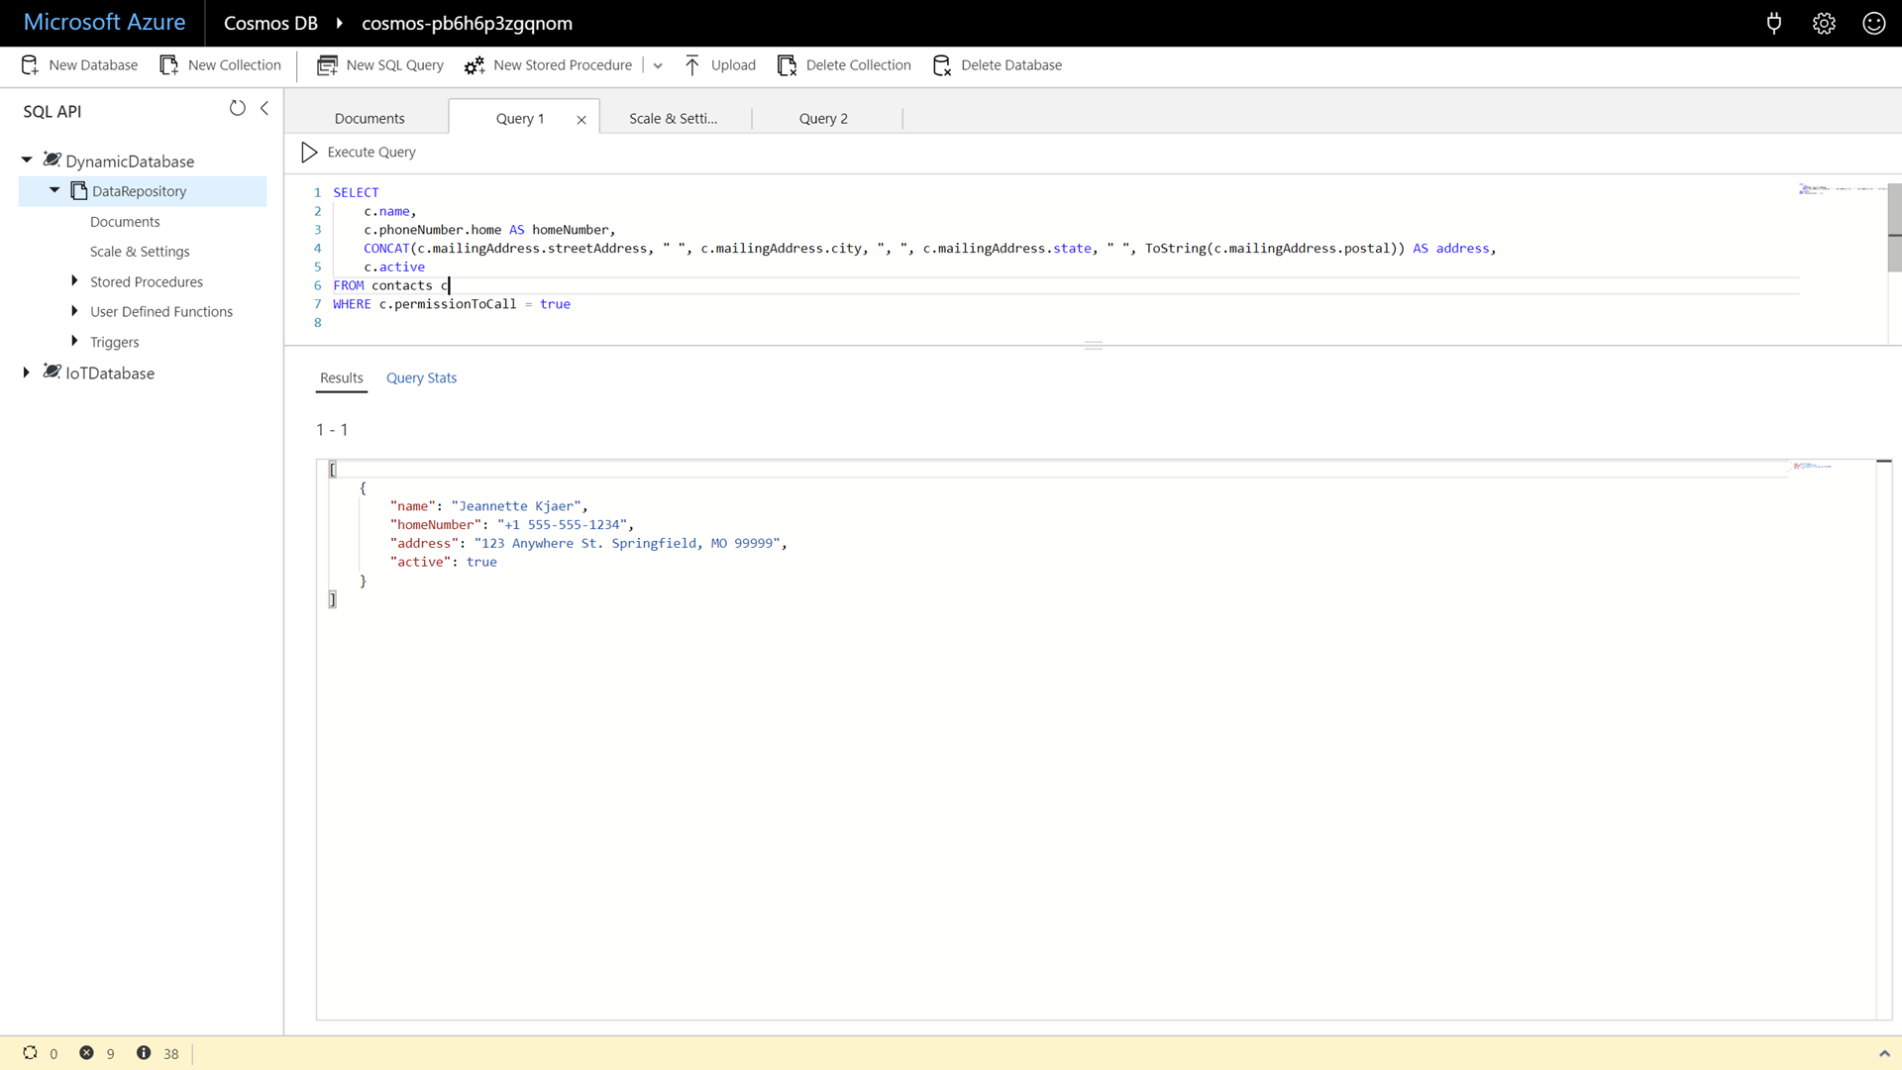Click the feedback smiley icon
The width and height of the screenshot is (1902, 1070).
(1873, 24)
